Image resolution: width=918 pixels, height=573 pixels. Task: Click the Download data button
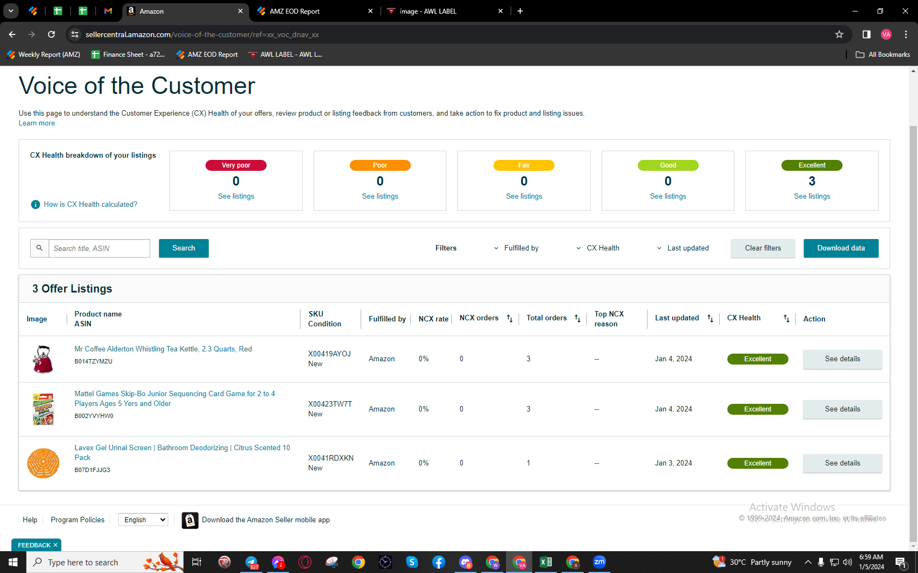click(841, 248)
